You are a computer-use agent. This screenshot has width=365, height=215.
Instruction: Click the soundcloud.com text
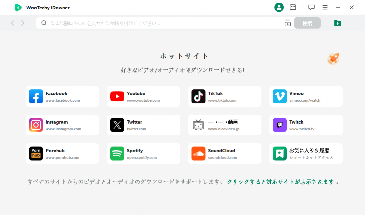point(222,158)
